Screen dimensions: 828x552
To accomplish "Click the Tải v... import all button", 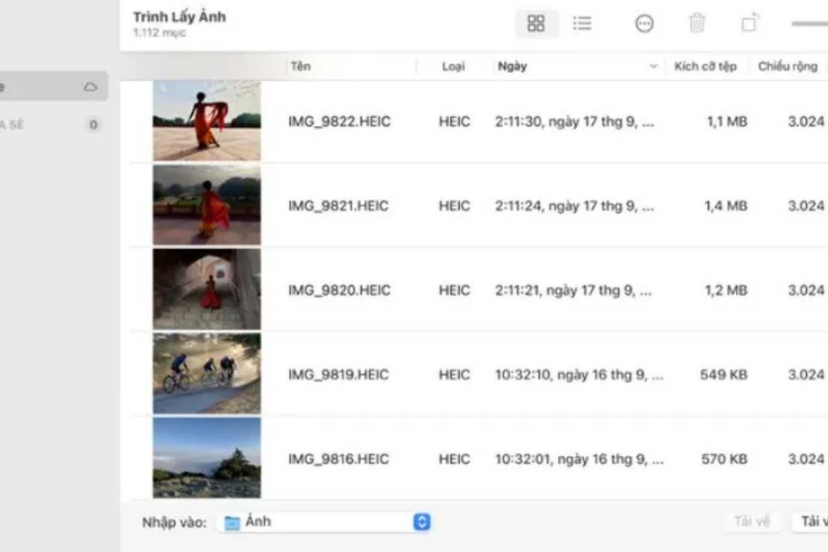I will tap(811, 522).
